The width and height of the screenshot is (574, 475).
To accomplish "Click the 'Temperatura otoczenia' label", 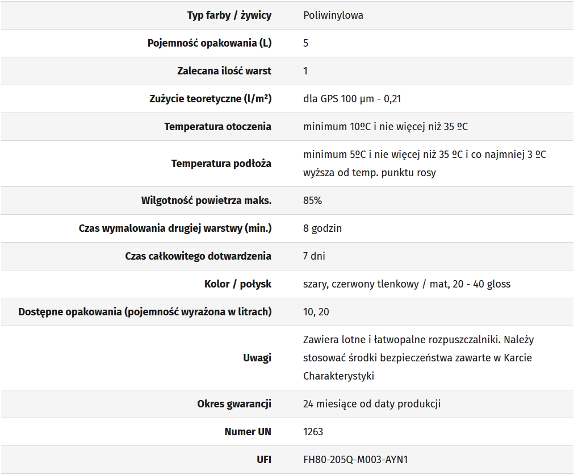I will pyautogui.click(x=217, y=127).
